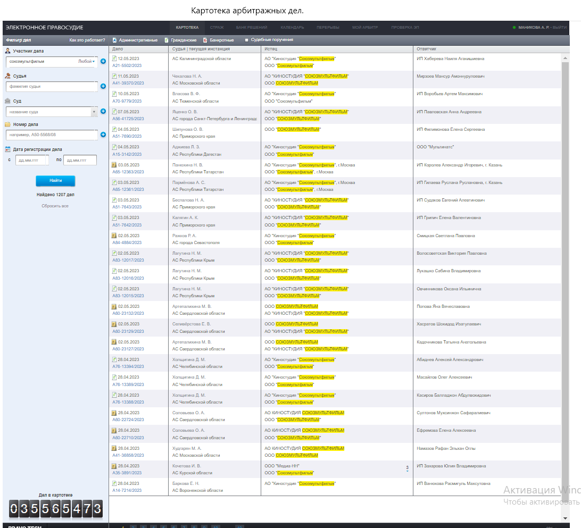Click the green online status dot by Маникова

(514, 28)
